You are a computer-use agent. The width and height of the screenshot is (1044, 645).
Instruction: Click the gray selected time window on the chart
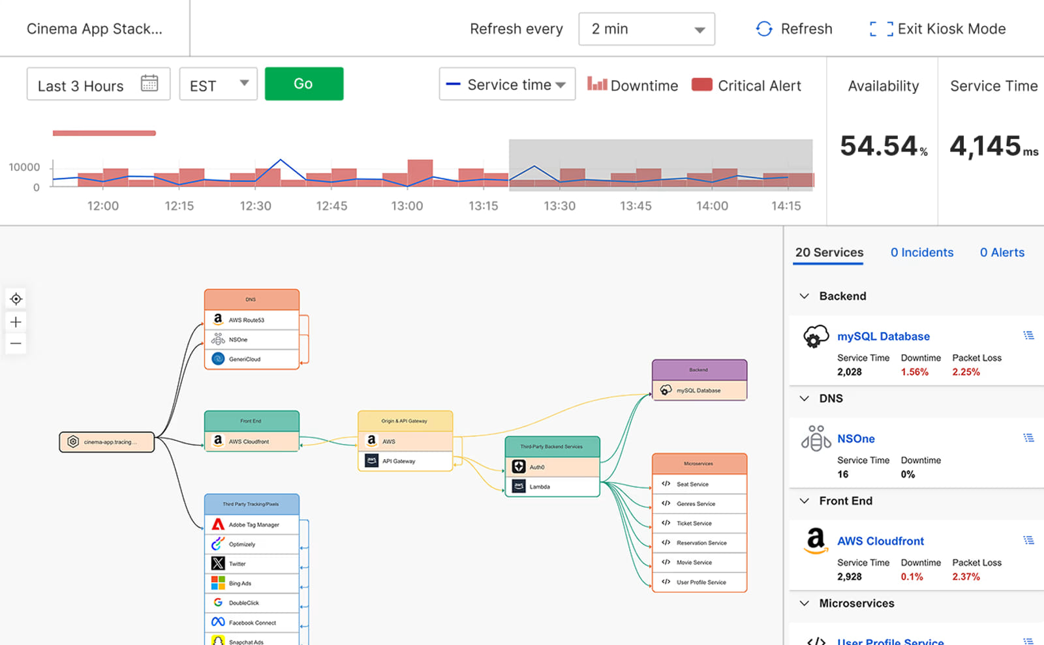[x=660, y=164]
